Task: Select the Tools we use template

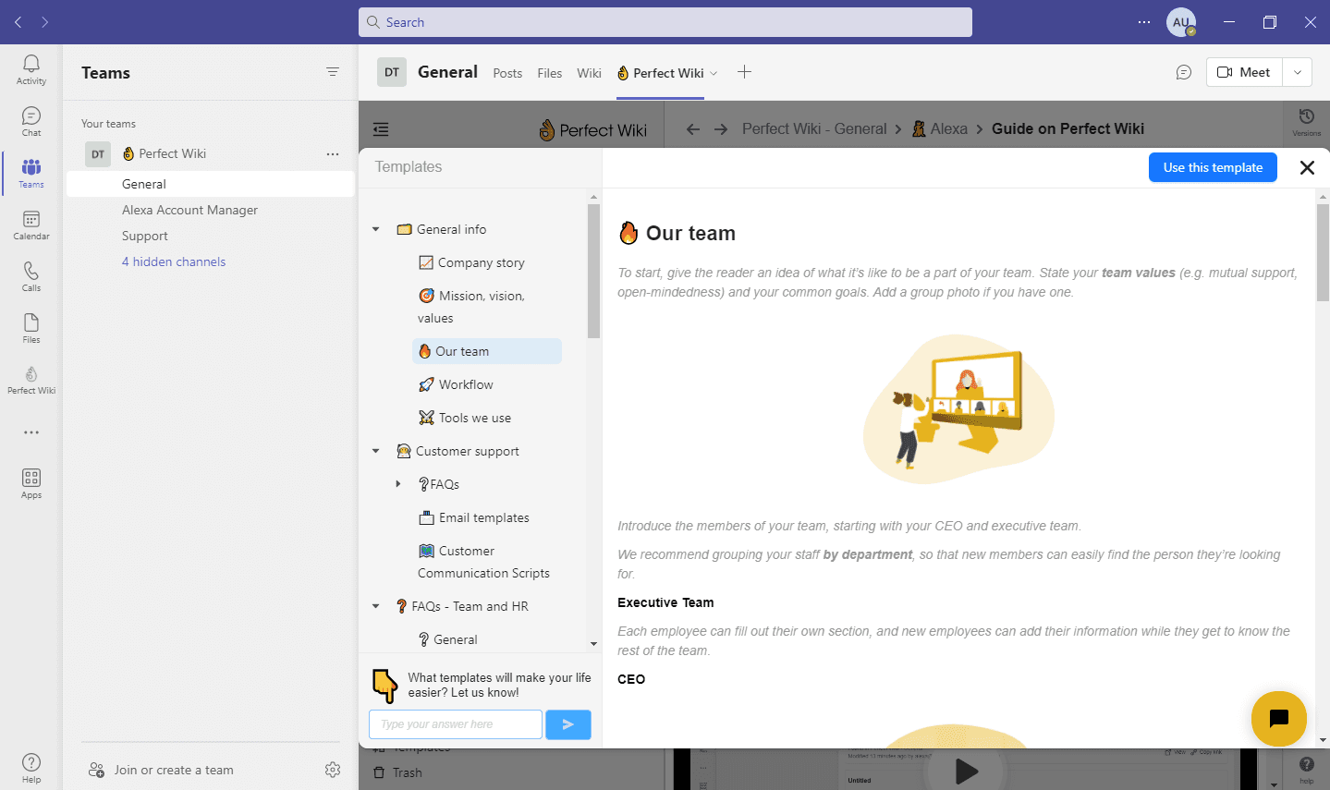Action: coord(465,418)
